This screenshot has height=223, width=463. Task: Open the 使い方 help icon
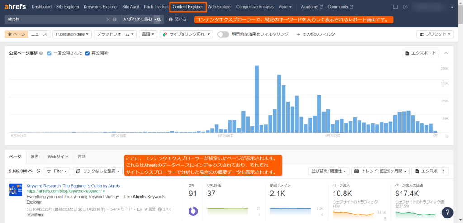pos(170,19)
